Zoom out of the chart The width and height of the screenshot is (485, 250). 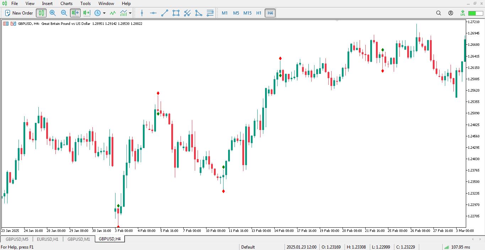tap(64, 13)
